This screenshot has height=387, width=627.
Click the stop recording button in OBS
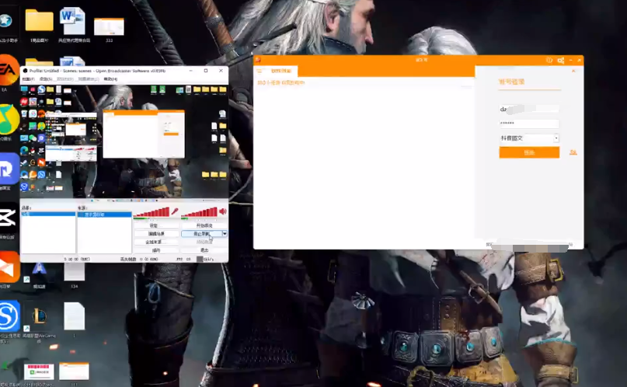pos(201,233)
